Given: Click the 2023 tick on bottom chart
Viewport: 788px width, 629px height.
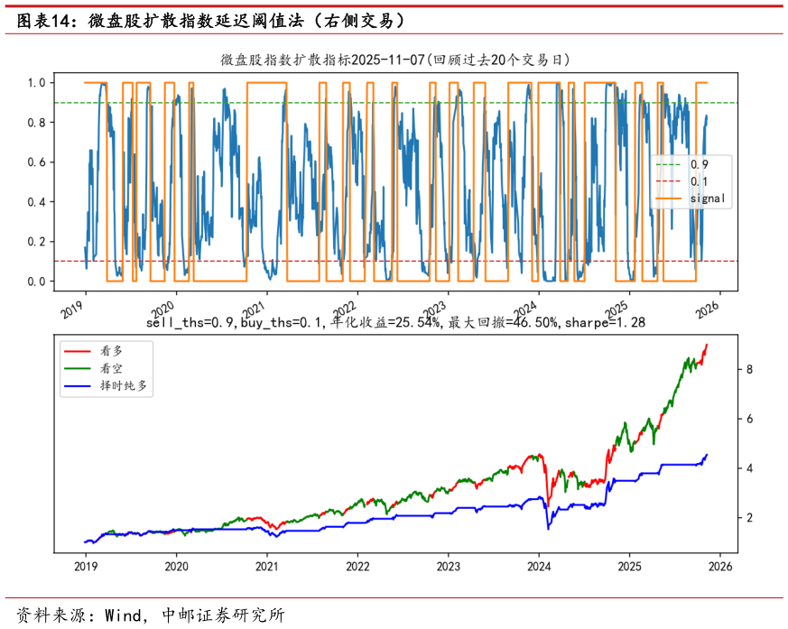Looking at the screenshot, I should coord(449,568).
